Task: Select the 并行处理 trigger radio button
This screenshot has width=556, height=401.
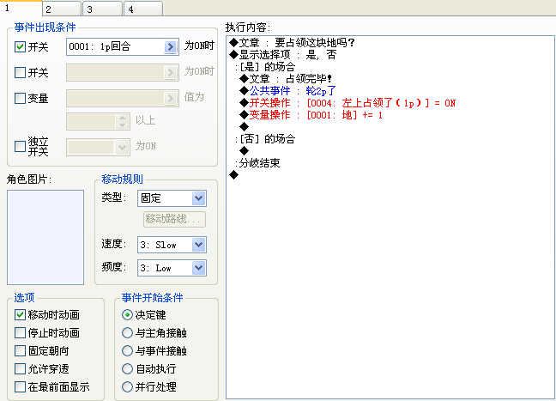Action: pos(127,386)
